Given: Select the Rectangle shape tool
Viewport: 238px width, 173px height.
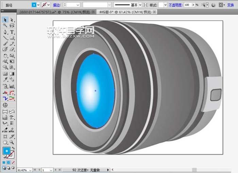Looking at the screenshot, I should click(12, 37).
